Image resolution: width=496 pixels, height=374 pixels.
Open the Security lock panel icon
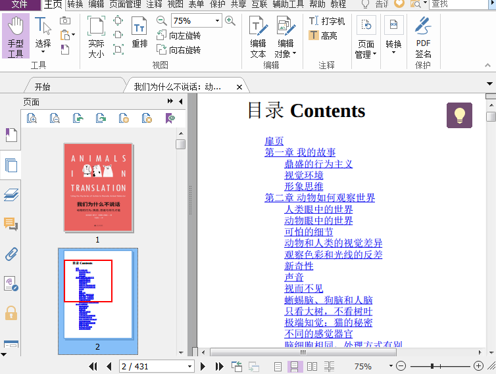tap(11, 314)
